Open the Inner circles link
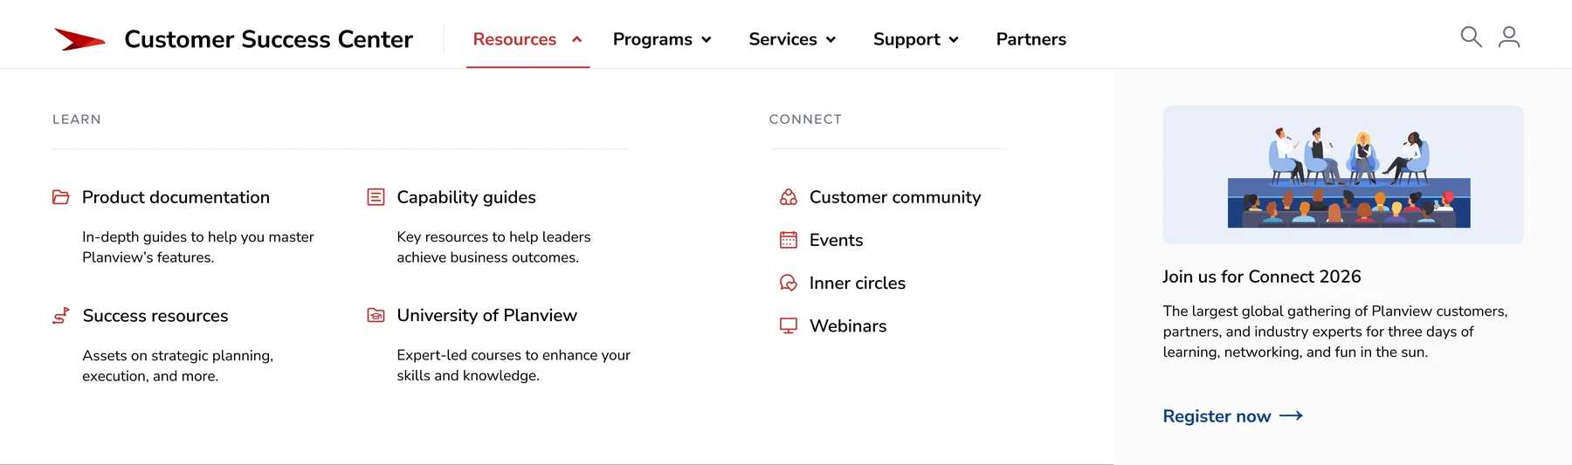The width and height of the screenshot is (1572, 465). [x=857, y=283]
